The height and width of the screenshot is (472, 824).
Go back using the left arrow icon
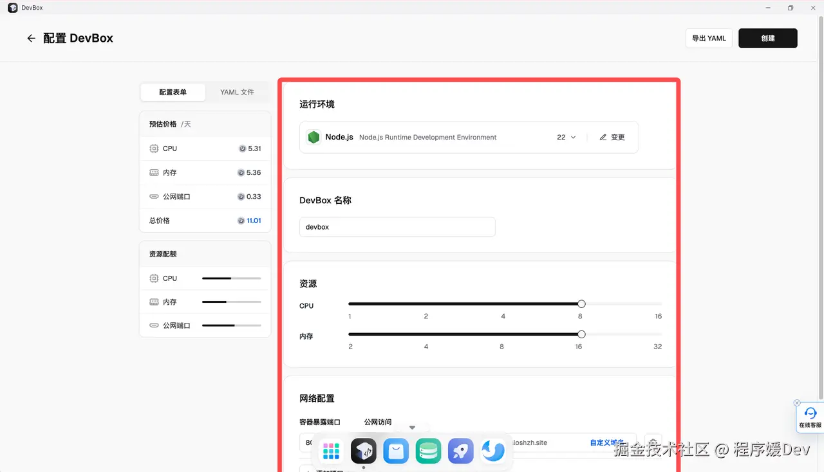(x=31, y=39)
